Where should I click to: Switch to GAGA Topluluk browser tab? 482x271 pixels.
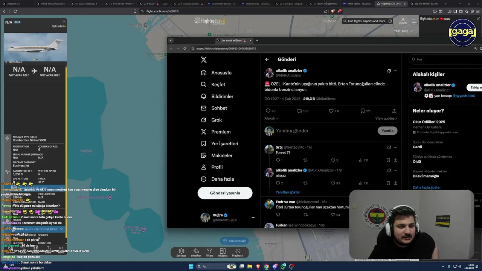[x=84, y=3]
